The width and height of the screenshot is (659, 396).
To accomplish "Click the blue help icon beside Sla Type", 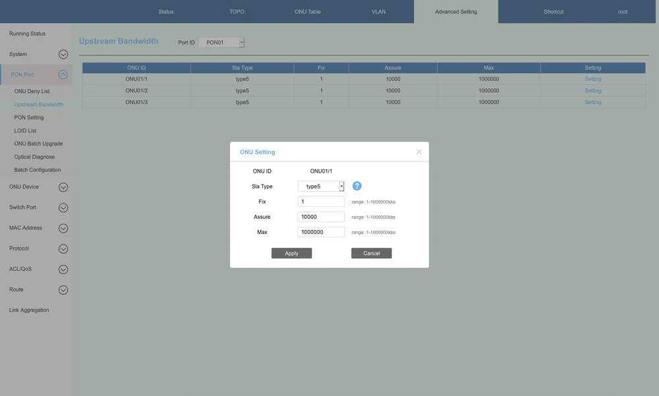I will [357, 186].
